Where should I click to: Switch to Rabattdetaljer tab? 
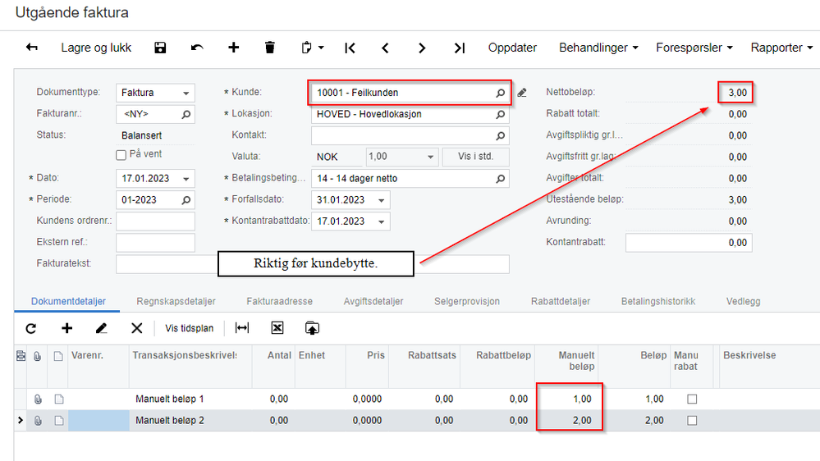tap(561, 302)
